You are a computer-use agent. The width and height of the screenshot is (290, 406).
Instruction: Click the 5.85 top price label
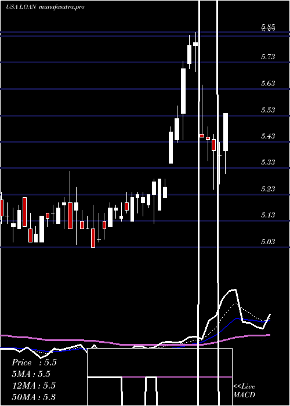268,27
